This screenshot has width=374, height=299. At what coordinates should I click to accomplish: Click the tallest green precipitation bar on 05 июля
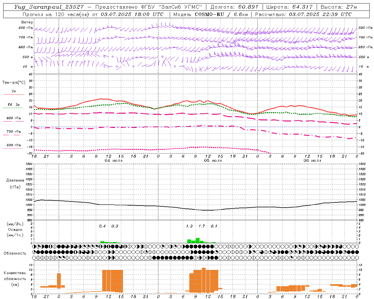(x=198, y=241)
